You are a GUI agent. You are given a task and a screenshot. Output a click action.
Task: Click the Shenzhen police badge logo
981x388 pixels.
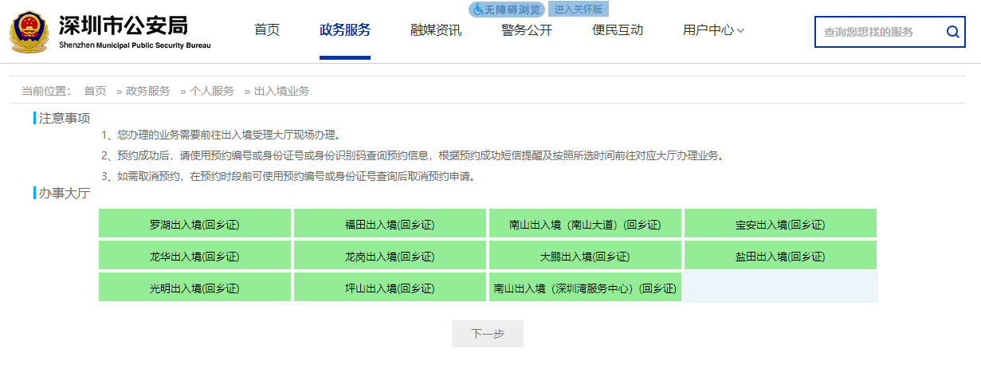(x=29, y=32)
